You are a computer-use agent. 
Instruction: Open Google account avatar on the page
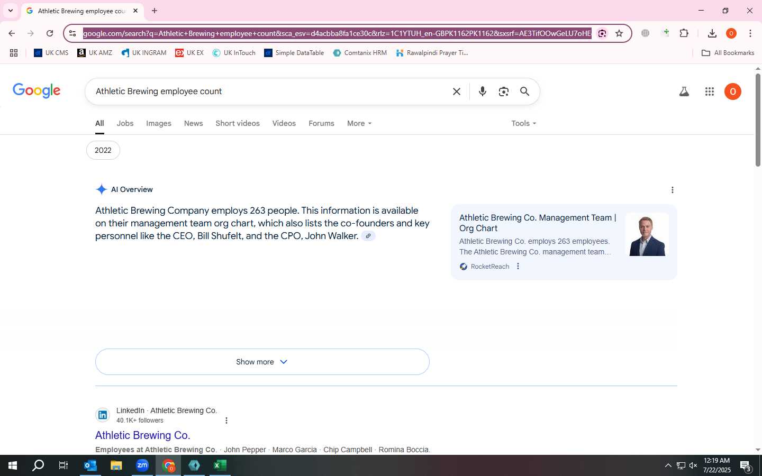tap(733, 91)
